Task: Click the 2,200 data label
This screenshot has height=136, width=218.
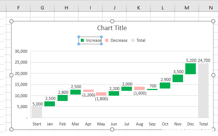Action: (x=114, y=89)
